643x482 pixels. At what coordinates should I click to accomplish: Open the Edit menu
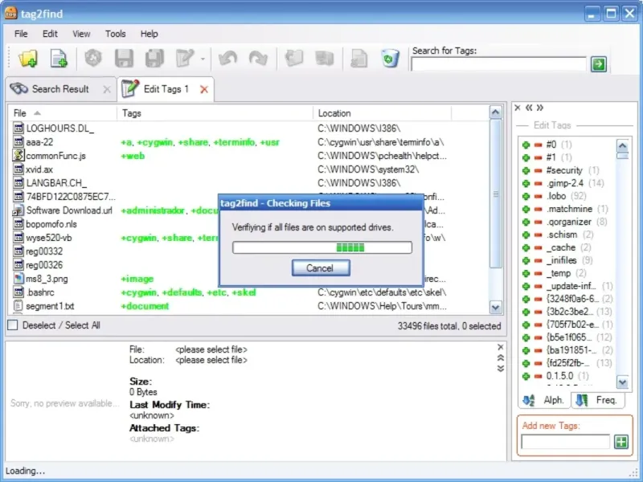(x=50, y=34)
